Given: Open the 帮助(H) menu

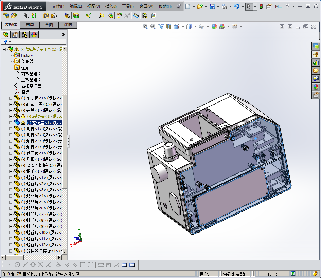Looking at the screenshot, I should click(x=165, y=6).
